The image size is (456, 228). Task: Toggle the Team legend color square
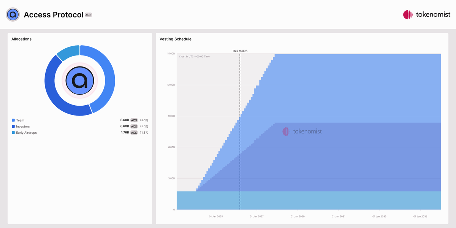point(13,120)
